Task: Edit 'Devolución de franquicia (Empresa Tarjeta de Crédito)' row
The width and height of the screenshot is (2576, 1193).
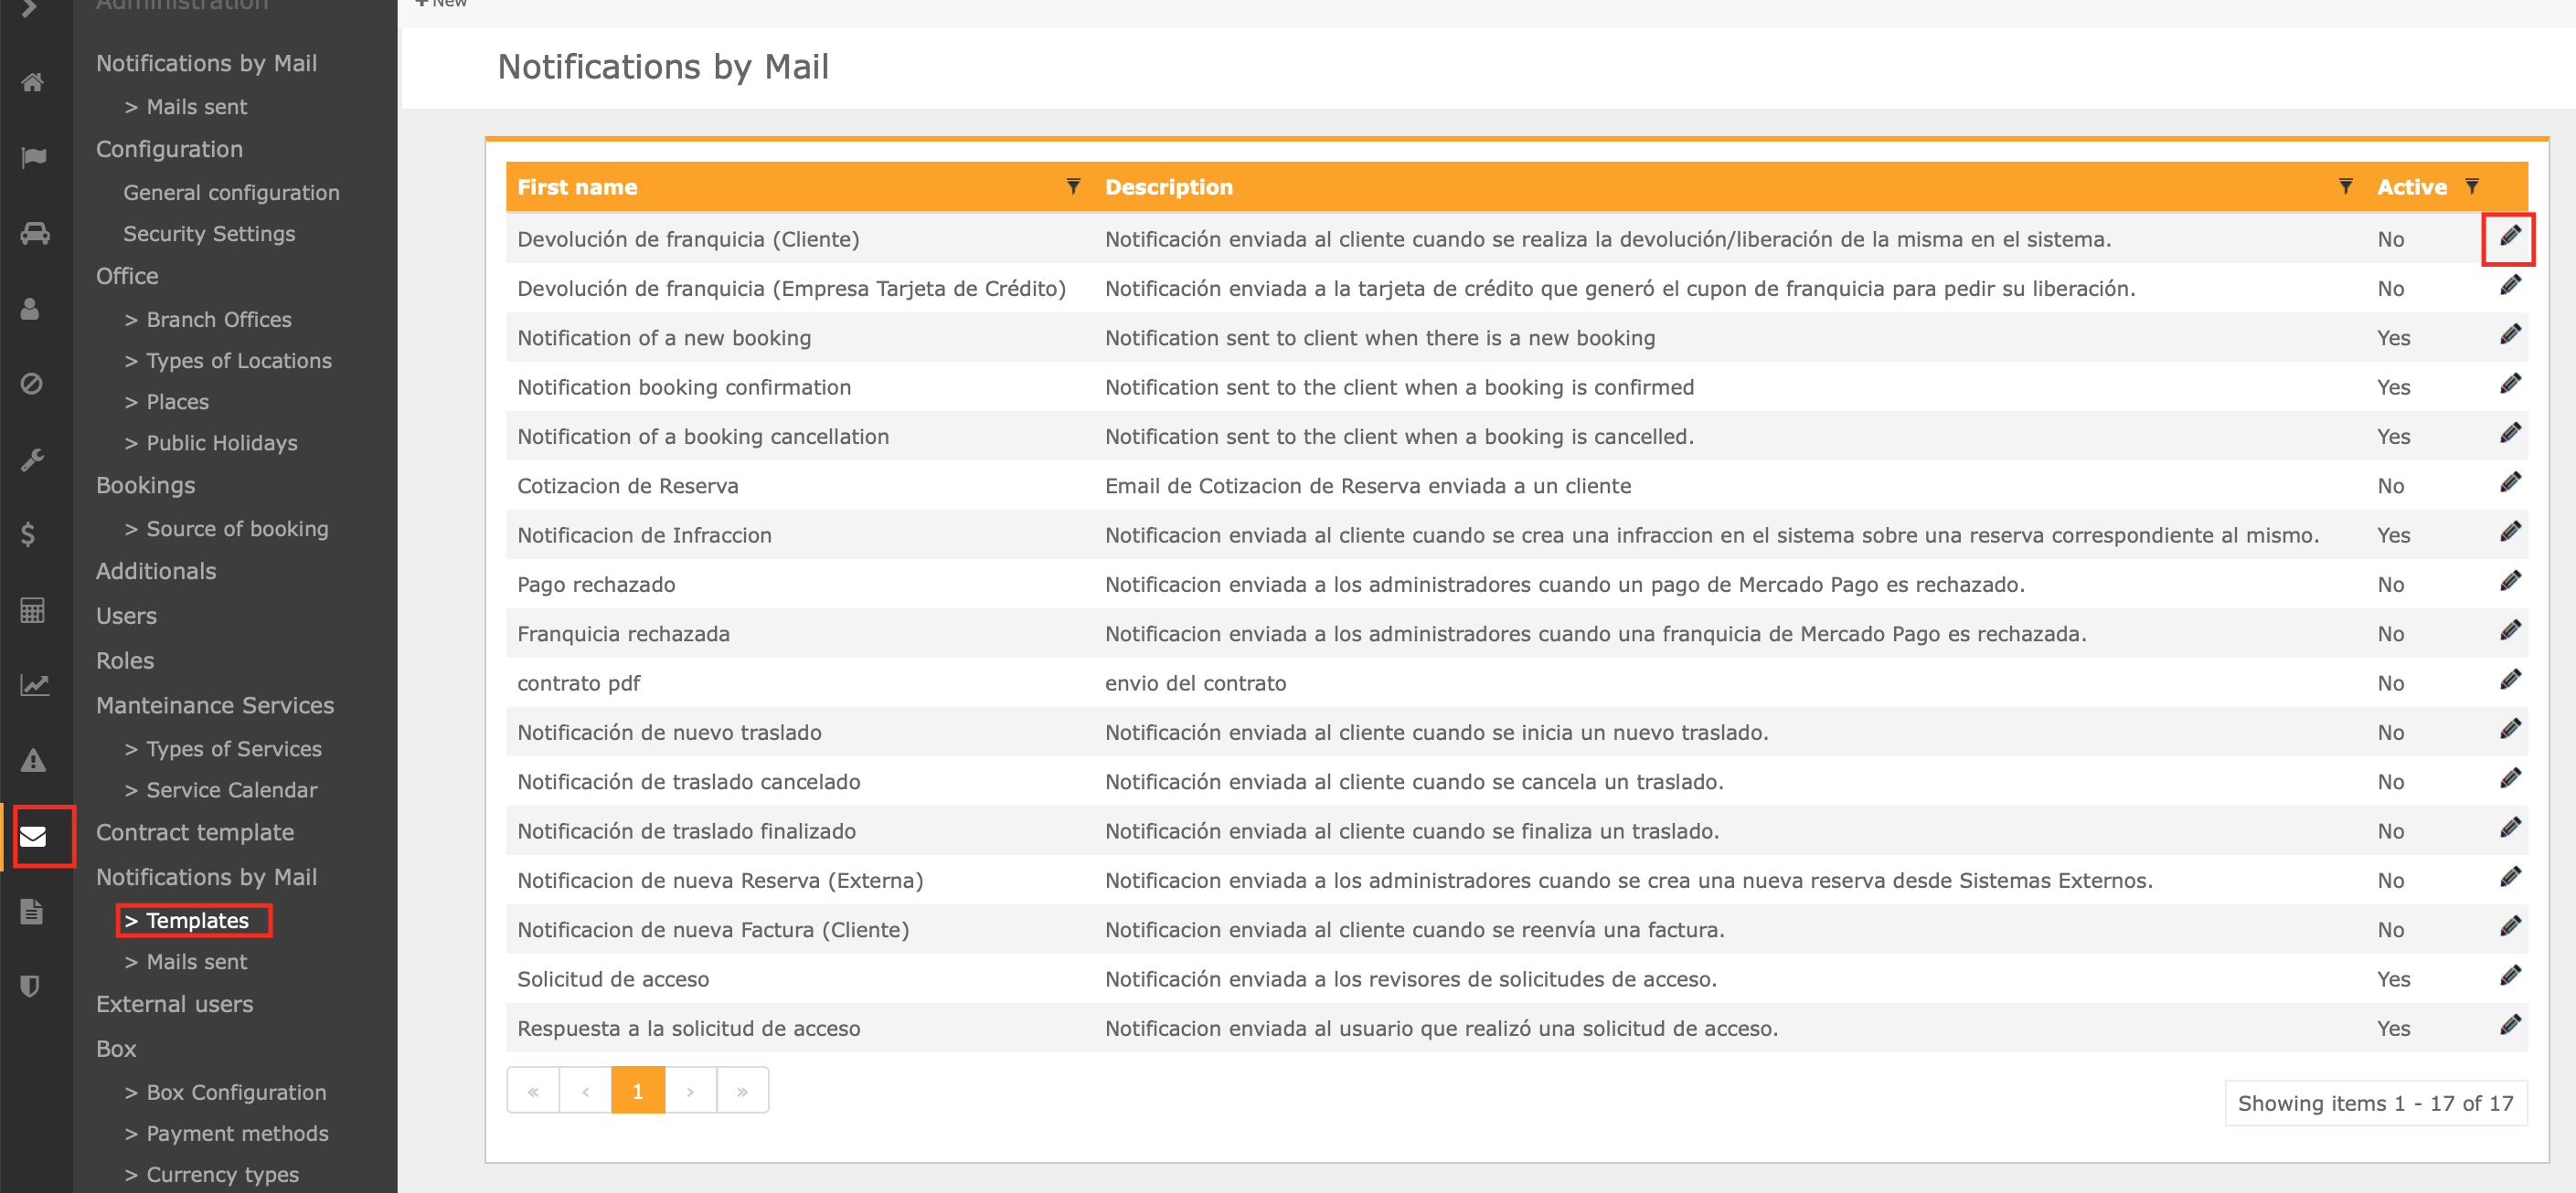Action: coord(2510,286)
